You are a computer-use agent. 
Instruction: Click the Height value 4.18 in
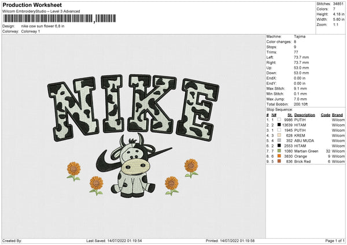[x=338, y=14]
